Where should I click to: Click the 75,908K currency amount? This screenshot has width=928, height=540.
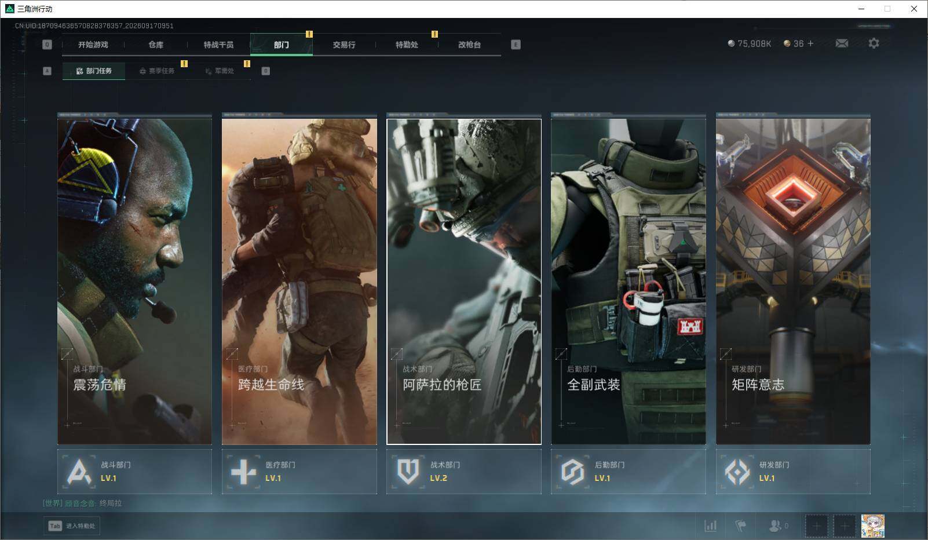pos(754,43)
